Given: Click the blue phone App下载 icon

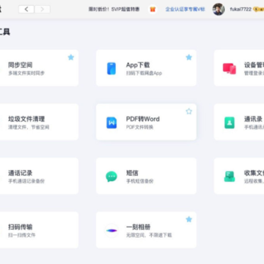Looking at the screenshot, I should click(x=111, y=68).
